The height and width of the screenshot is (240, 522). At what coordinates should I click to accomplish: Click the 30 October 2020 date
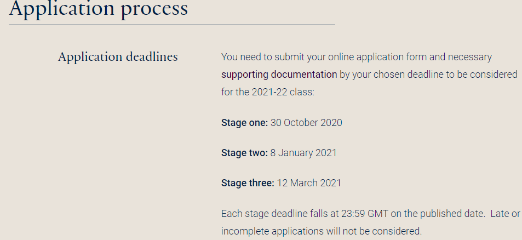coord(306,123)
